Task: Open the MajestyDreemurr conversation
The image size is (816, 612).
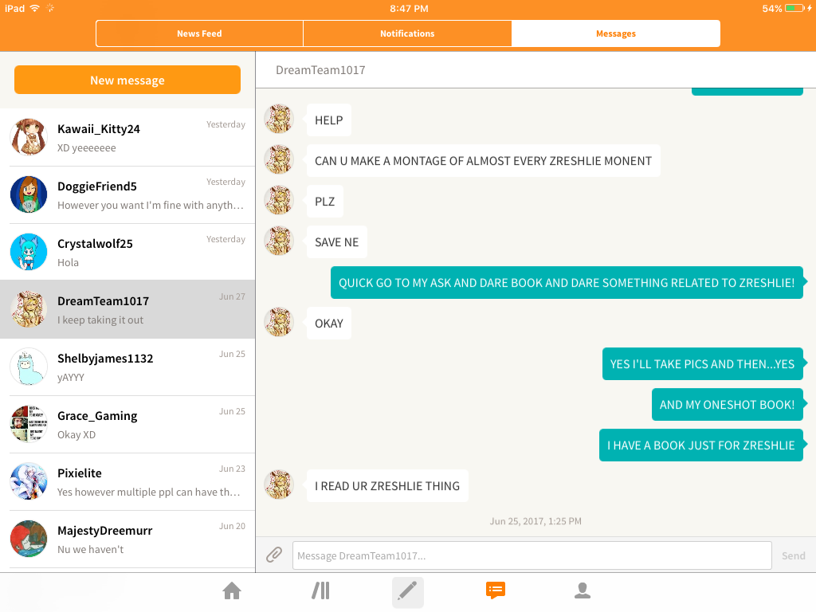Action: click(x=127, y=539)
